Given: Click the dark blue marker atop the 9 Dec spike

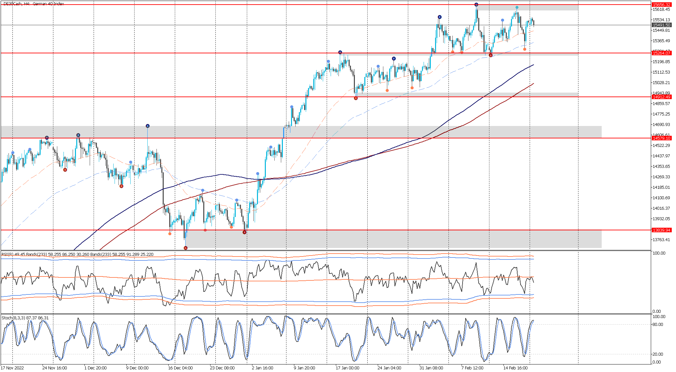Looking at the screenshot, I should click(148, 126).
